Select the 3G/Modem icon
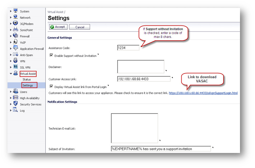The image size is (255, 168). pyautogui.click(x=16, y=23)
